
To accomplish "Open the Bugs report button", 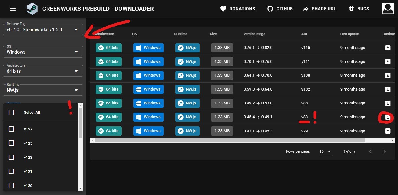I will [359, 9].
